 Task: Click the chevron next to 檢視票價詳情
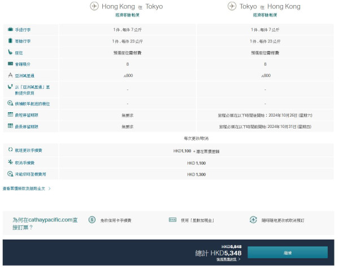coord(239,259)
